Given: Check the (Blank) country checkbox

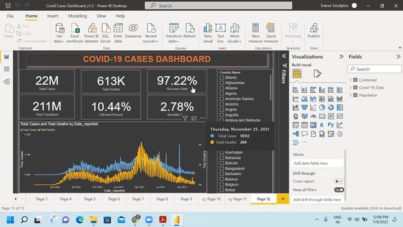Looking at the screenshot, I should [x=222, y=78].
